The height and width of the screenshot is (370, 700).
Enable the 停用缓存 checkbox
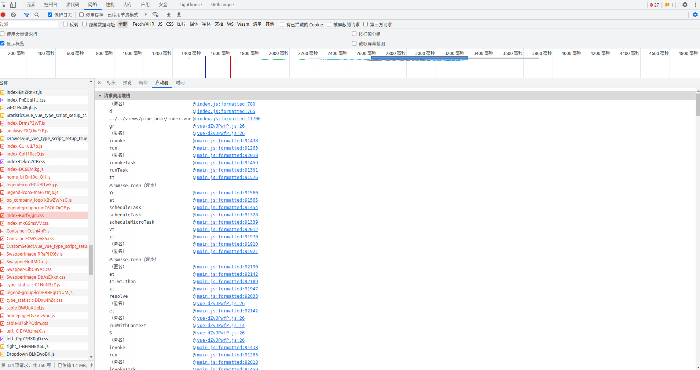(81, 15)
